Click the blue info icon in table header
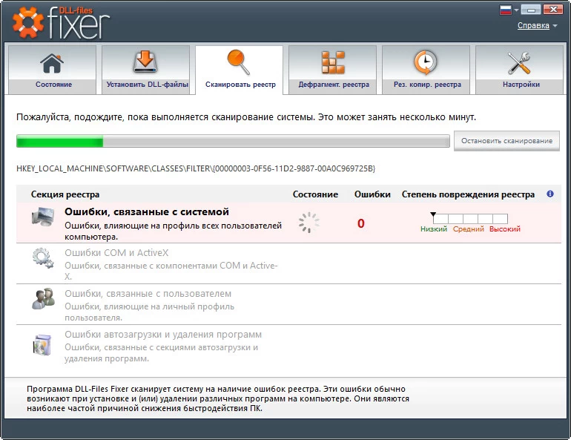 tap(550, 194)
